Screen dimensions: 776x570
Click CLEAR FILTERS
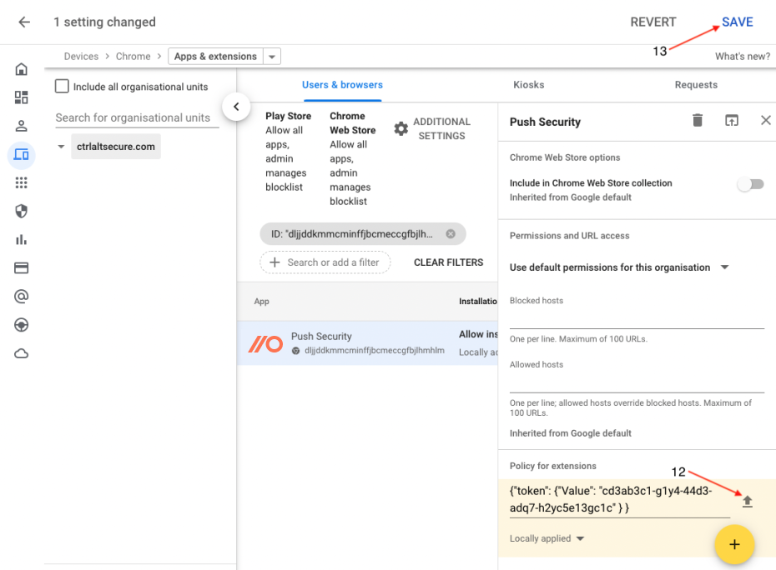point(448,262)
